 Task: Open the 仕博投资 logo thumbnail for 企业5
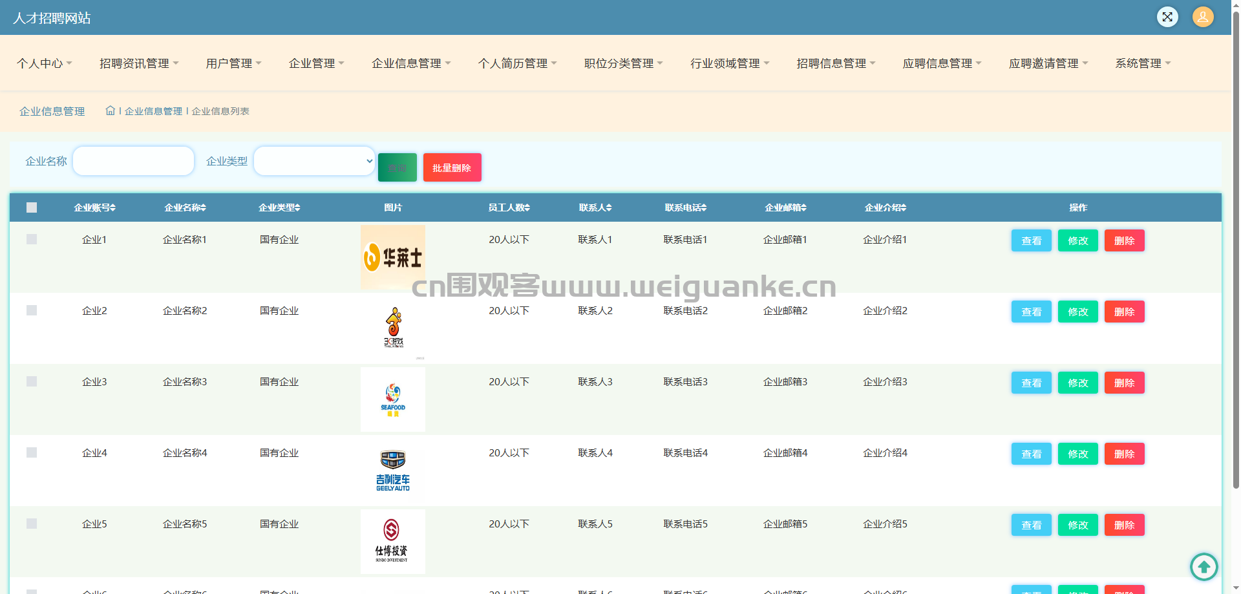[393, 542]
